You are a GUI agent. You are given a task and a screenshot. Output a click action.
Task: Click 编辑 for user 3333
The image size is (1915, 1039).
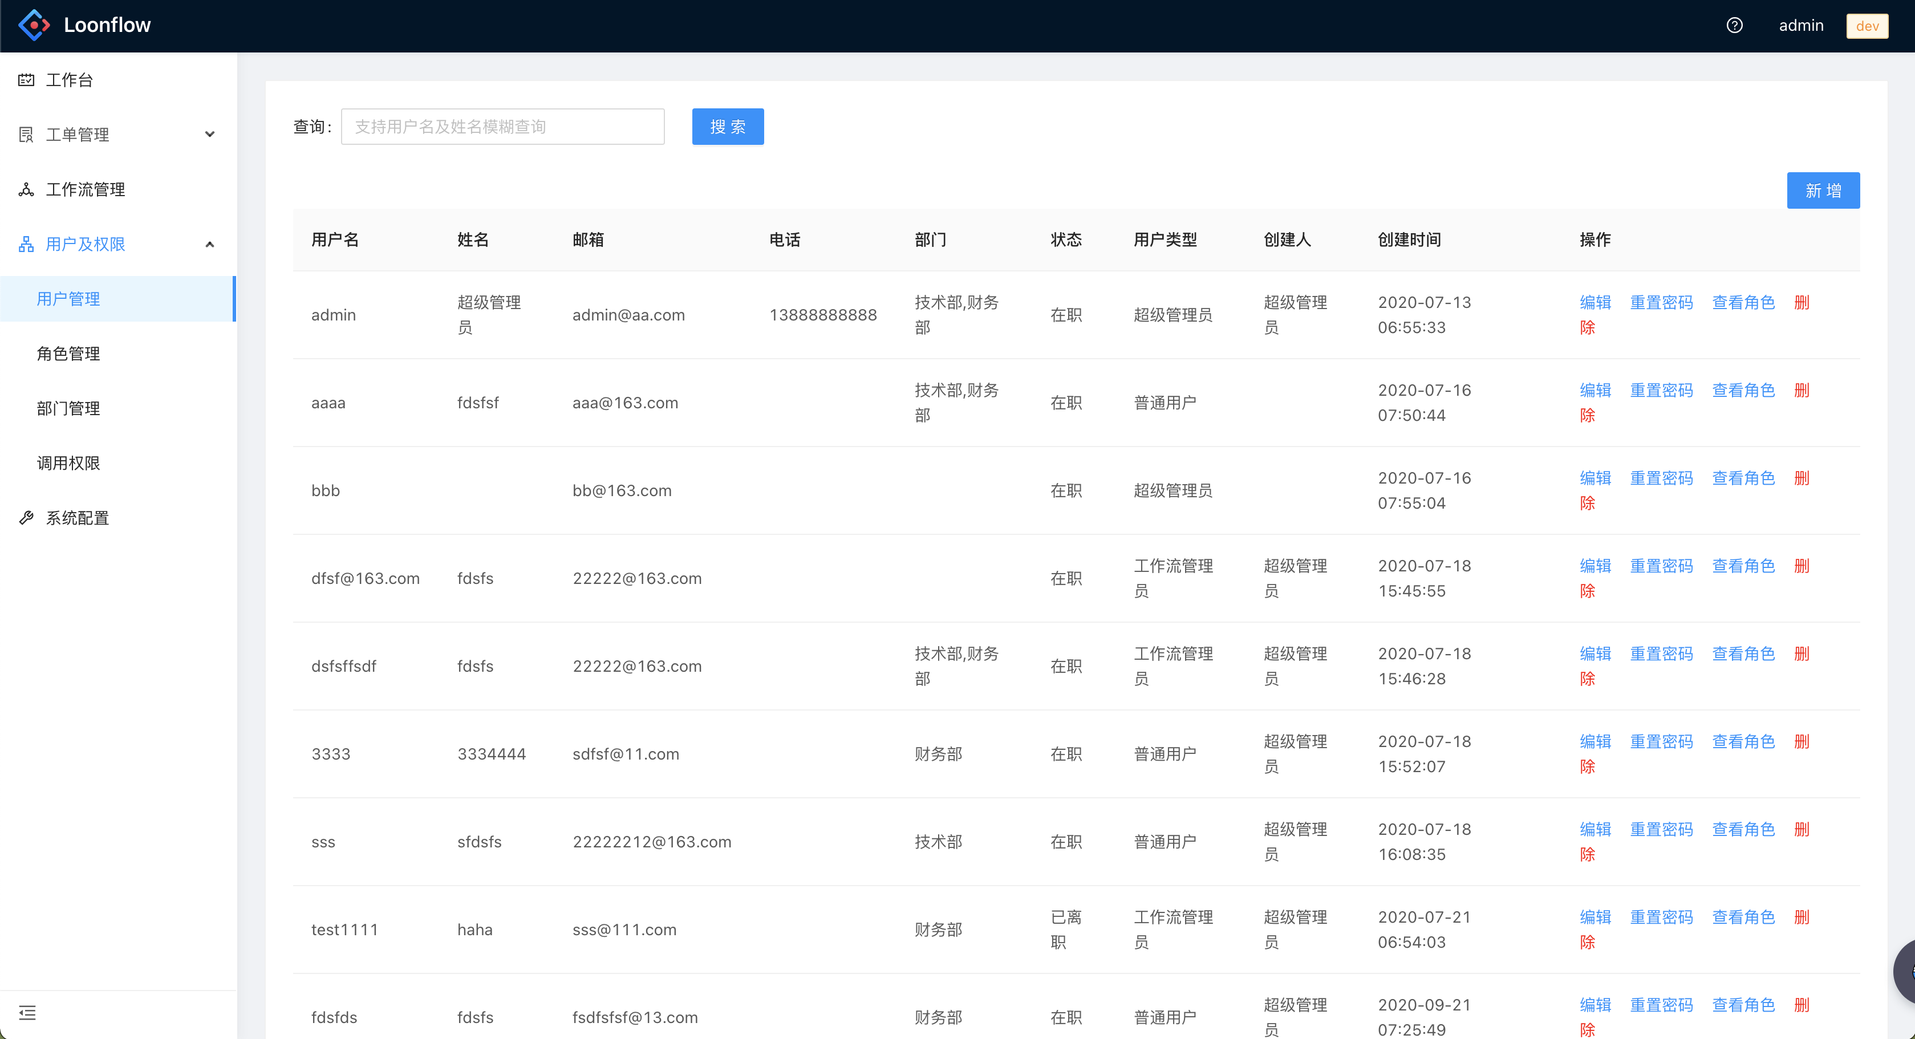1595,741
